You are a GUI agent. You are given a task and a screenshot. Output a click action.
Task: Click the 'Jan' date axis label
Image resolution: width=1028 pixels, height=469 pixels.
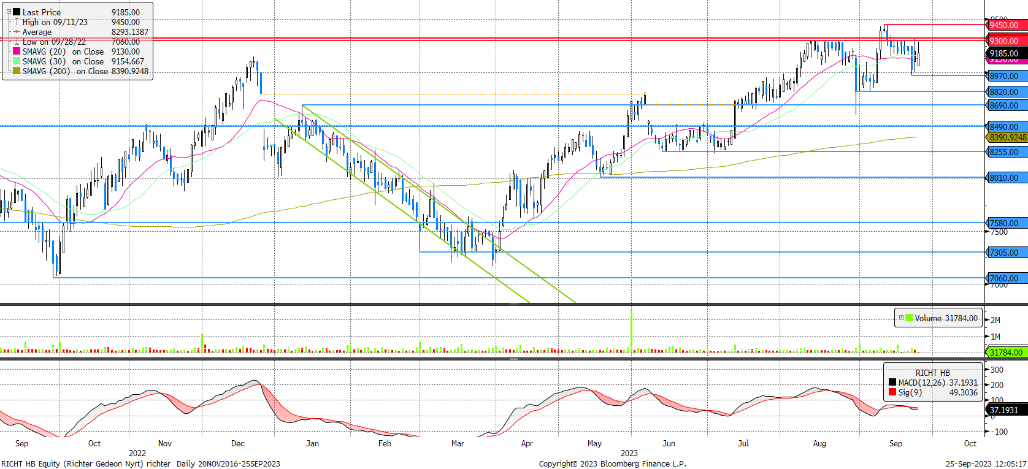pos(312,443)
